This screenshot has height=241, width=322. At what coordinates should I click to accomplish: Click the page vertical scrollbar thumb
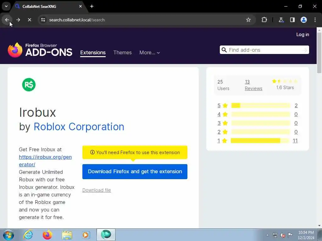[x=319, y=53]
